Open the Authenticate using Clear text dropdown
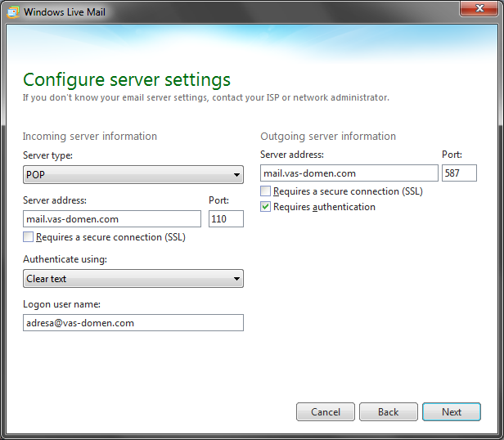The width and height of the screenshot is (504, 440). click(133, 279)
